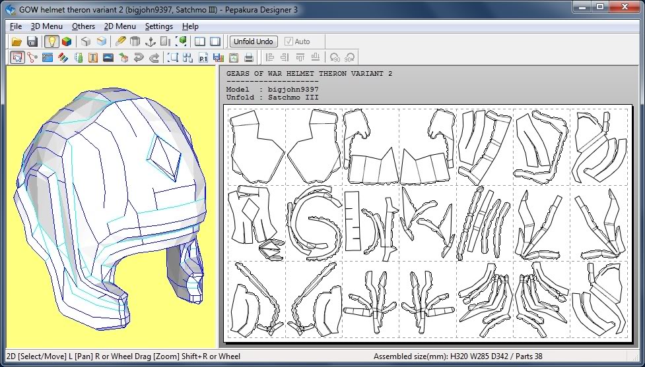Click the open-top box cube icon
This screenshot has height=367, width=645.
101,42
